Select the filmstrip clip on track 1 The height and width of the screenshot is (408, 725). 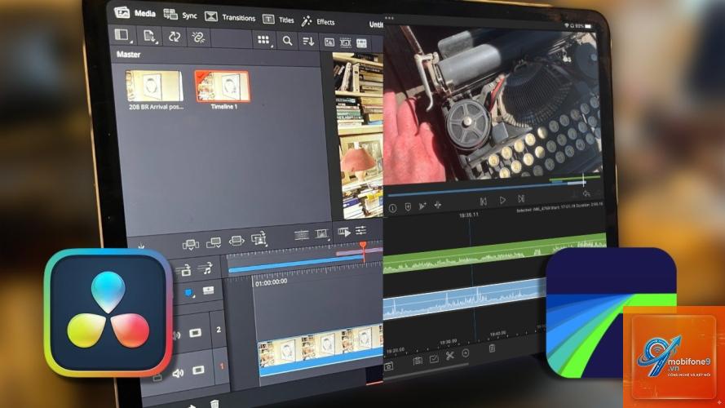click(320, 350)
